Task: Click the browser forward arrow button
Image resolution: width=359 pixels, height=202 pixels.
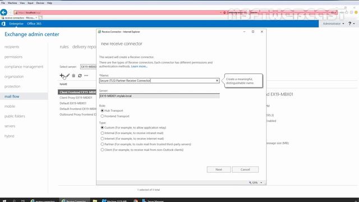Action: (x=10, y=12)
